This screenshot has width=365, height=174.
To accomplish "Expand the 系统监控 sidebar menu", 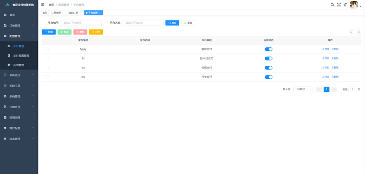I will coord(19,75).
